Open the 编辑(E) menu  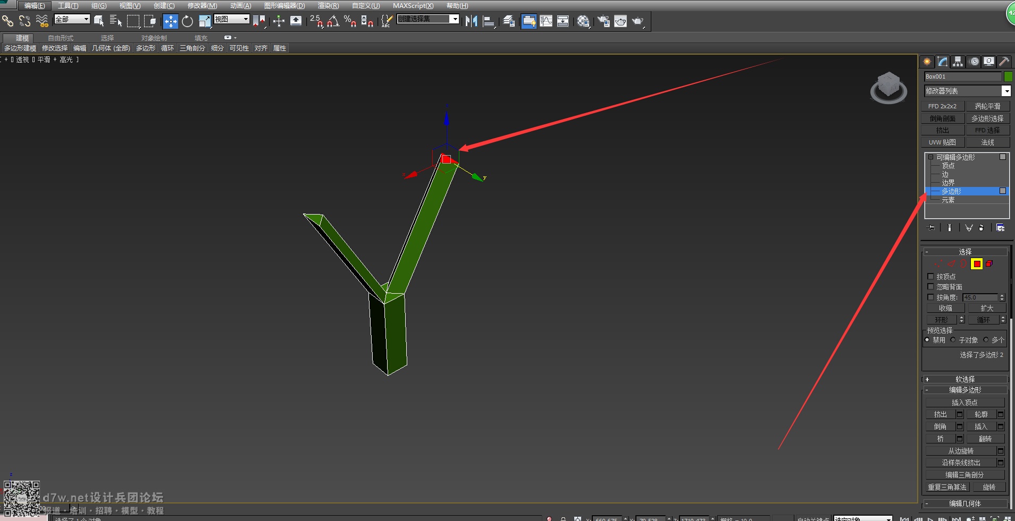(34, 6)
